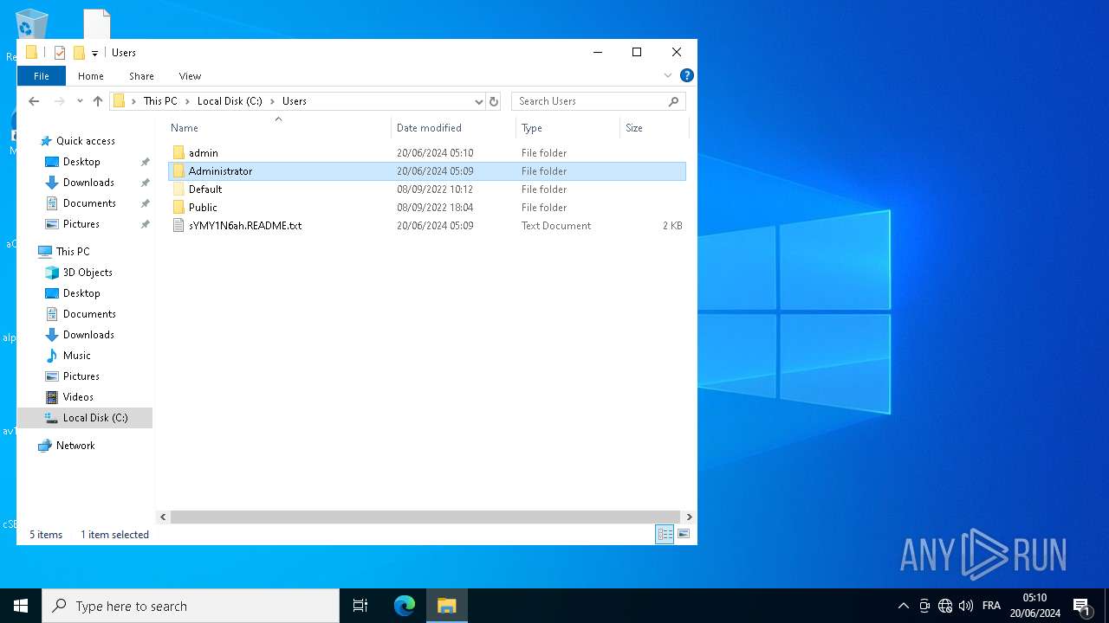Sort by the Name column header
This screenshot has width=1109, height=623.
pos(278,128)
